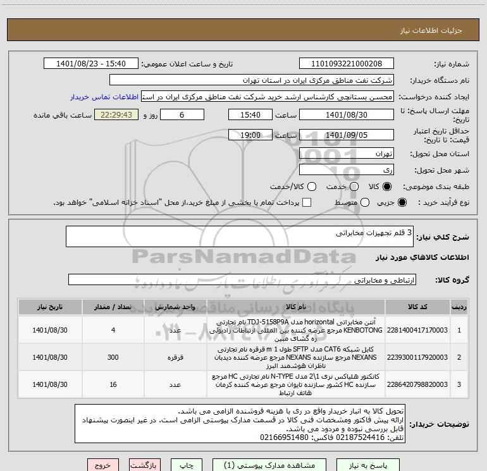Select the متوسط purchase type radio
Viewport: 487px width, 471px height.
[x=365, y=203]
